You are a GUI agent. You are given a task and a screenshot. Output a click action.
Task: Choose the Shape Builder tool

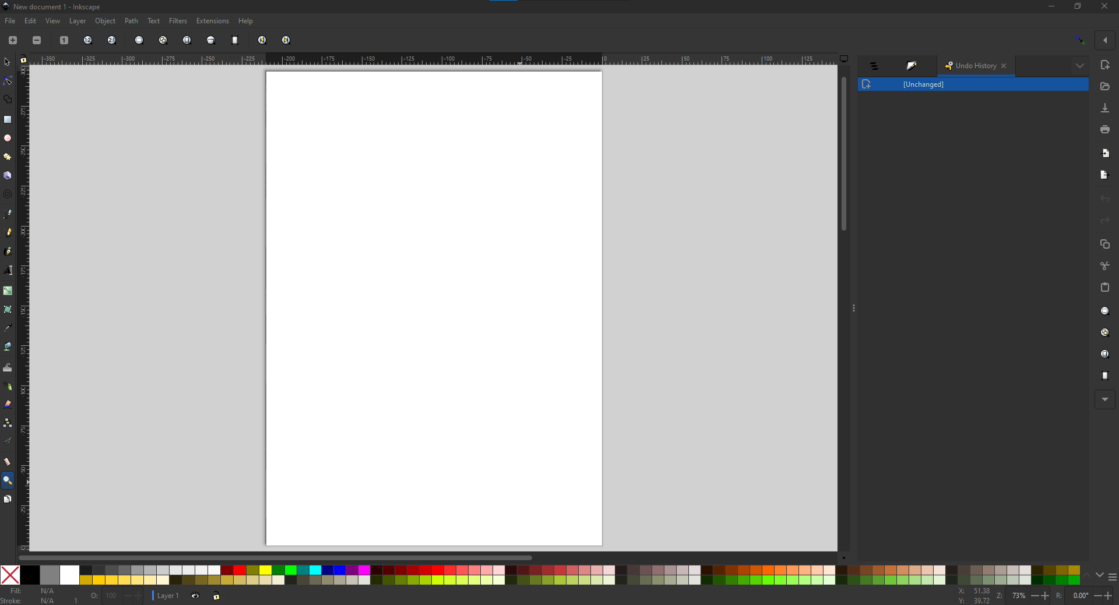[8, 100]
